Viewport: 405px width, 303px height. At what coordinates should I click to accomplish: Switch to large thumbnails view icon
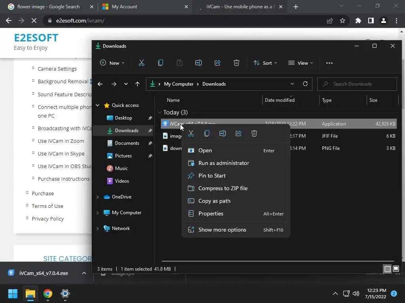point(396,269)
